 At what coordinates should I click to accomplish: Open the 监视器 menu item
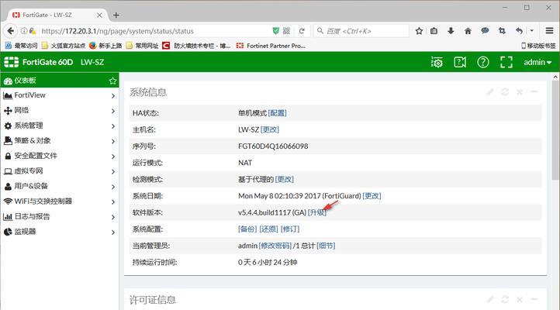tap(60, 232)
